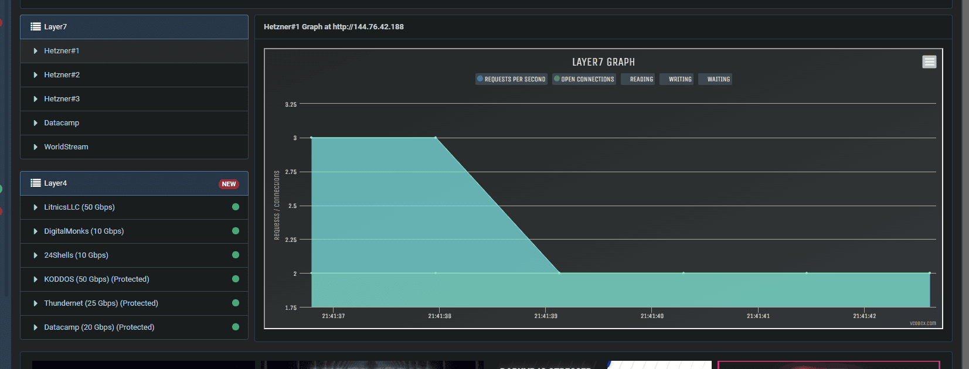Click LitnicsLLC green status dot

(x=236, y=207)
